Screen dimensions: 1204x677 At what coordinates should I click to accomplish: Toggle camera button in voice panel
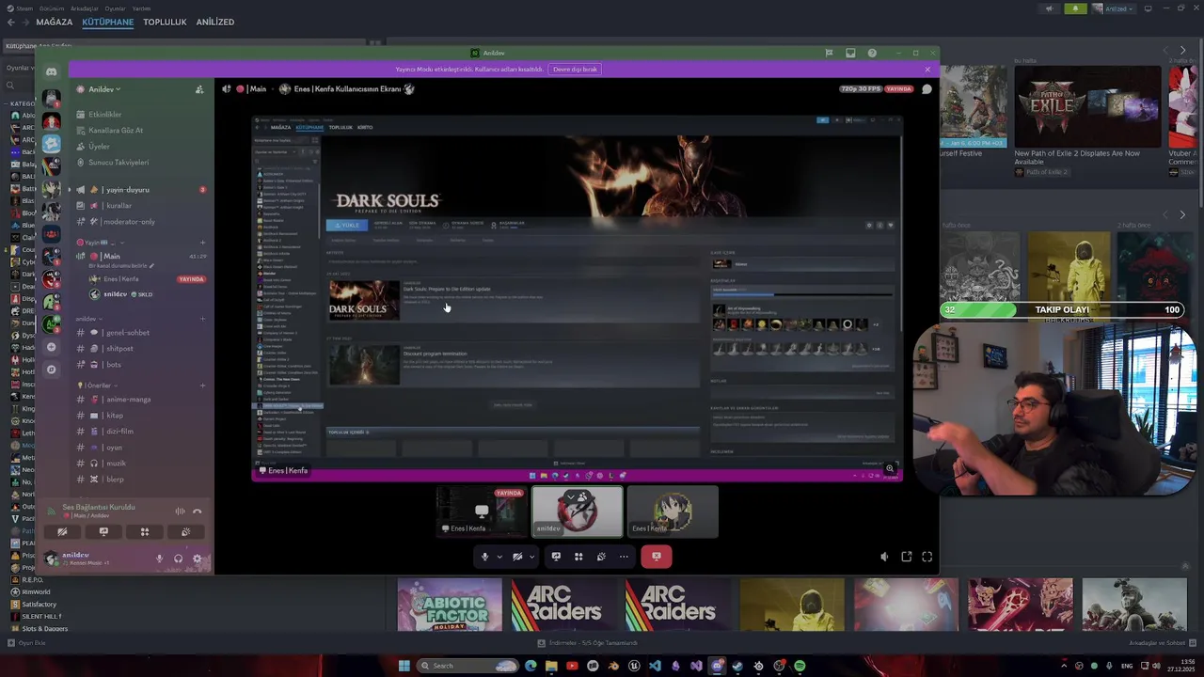62,532
